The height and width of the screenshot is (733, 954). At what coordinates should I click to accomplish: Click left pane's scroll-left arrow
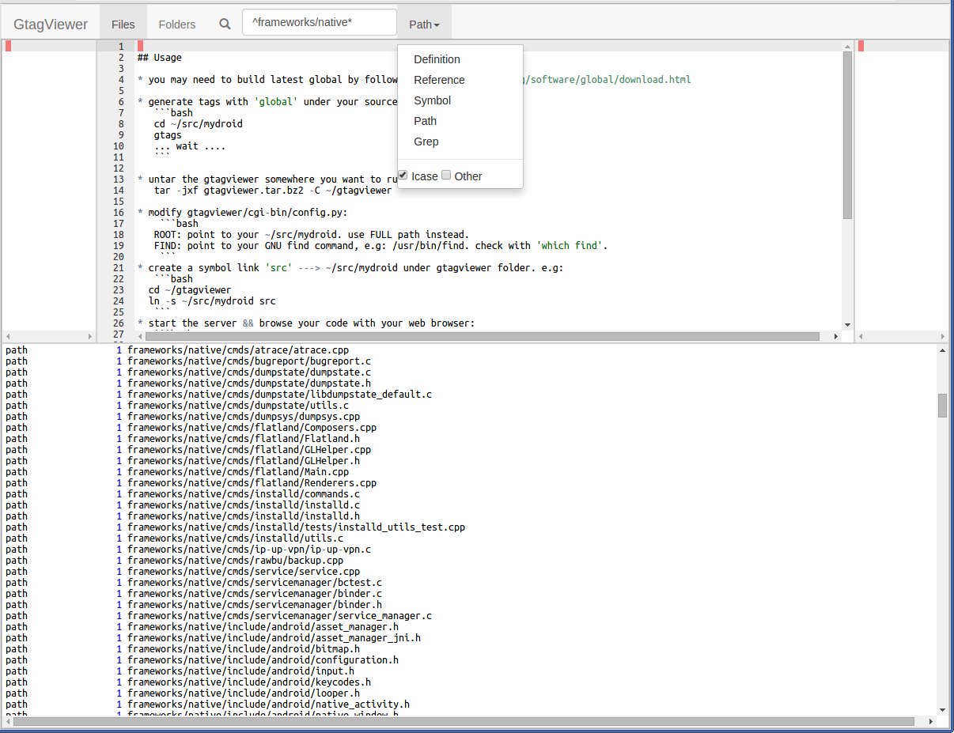[8, 336]
